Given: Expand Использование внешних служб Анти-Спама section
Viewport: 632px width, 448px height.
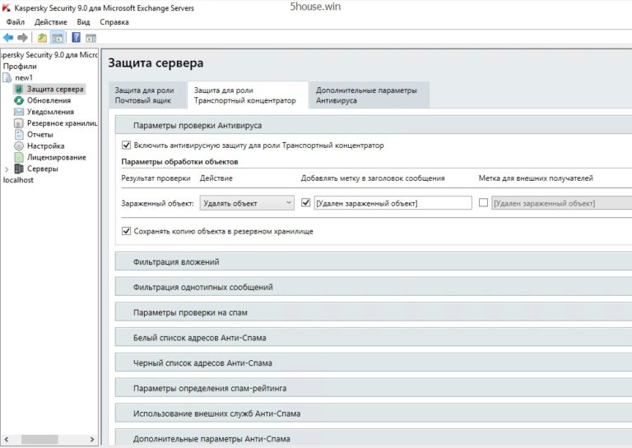Looking at the screenshot, I should [x=374, y=413].
